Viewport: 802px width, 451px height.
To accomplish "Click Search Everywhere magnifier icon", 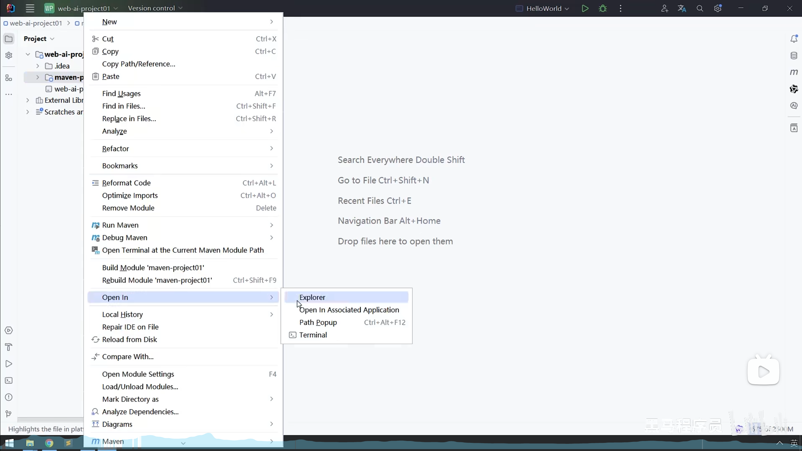I will click(700, 8).
